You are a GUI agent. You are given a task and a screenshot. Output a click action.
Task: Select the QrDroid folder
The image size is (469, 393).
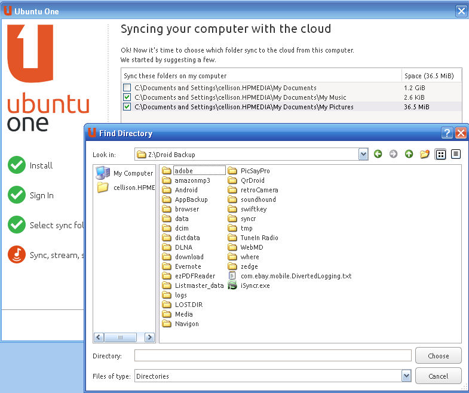click(246, 180)
